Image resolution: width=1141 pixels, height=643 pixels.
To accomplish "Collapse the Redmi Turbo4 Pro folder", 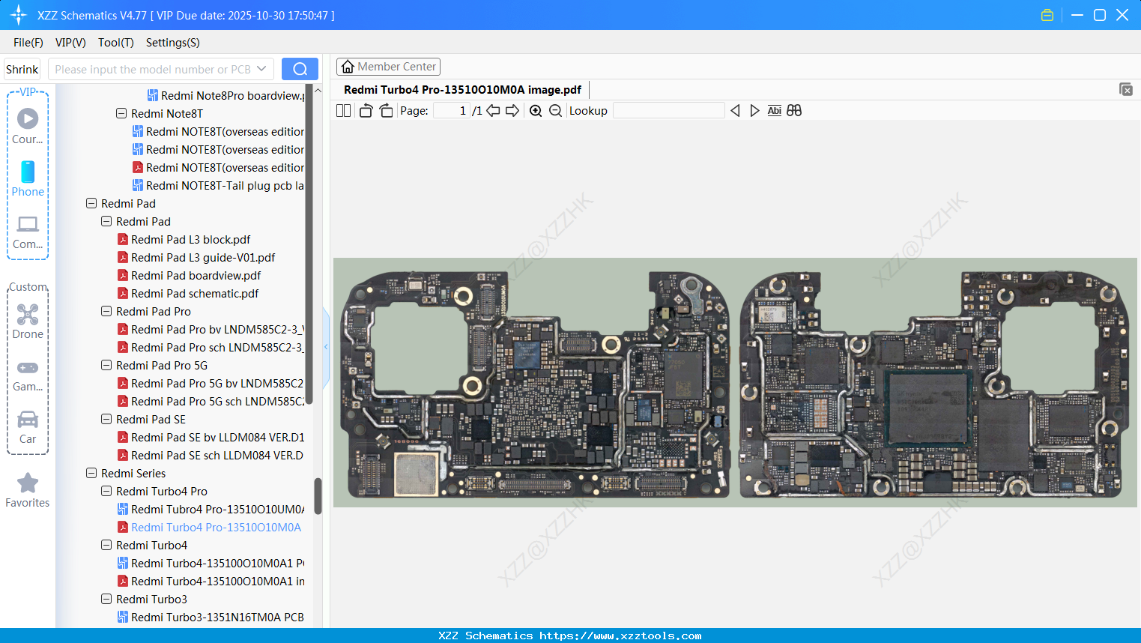I will (x=106, y=491).
